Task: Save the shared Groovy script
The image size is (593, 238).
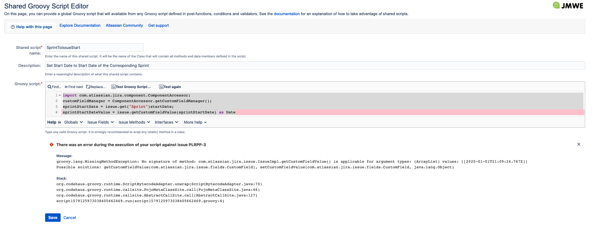Action: point(53,218)
